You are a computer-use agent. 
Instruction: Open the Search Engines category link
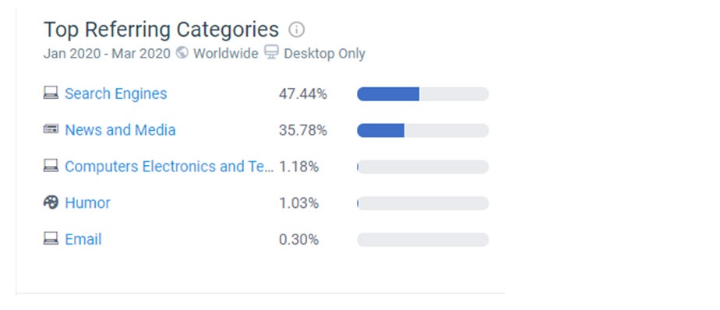115,93
